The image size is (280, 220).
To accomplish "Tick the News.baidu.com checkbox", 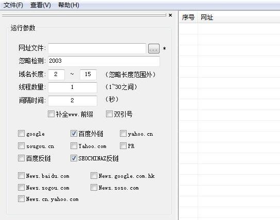I will [21, 176].
